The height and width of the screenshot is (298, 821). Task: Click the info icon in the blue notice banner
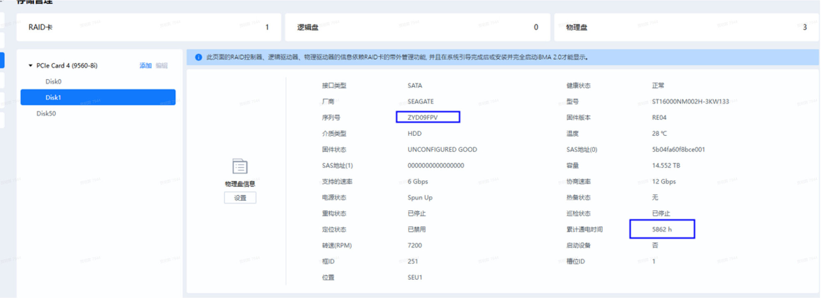pos(198,57)
